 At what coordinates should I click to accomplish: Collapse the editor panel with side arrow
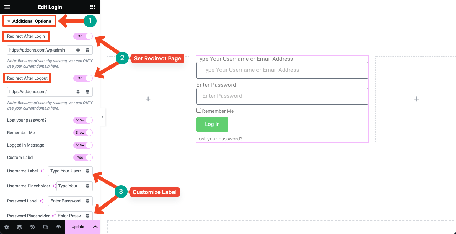pyautogui.click(x=103, y=117)
